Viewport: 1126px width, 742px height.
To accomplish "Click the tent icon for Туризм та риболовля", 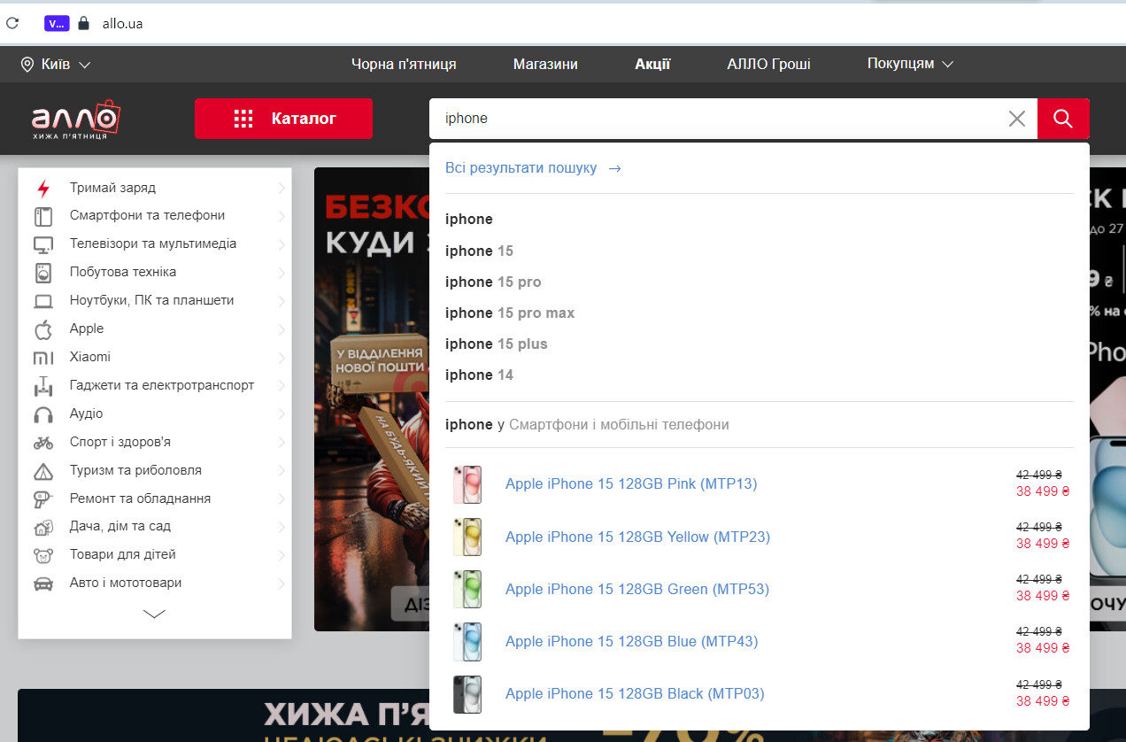I will click(x=43, y=470).
